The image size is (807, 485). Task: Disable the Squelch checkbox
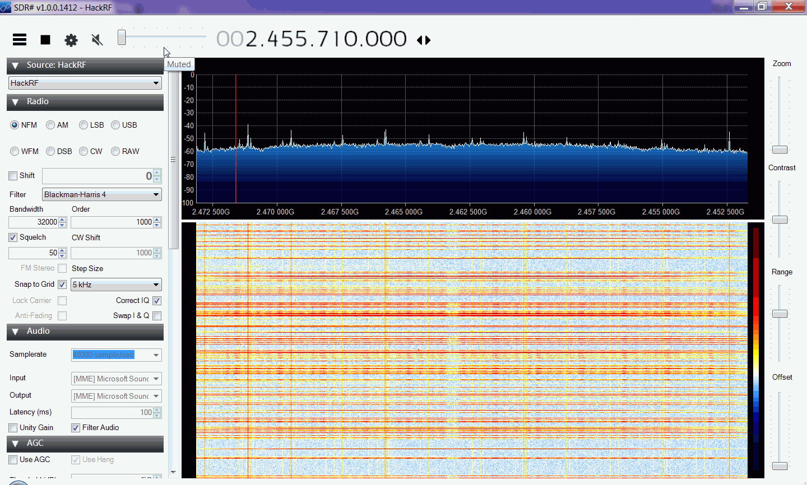pos(12,237)
